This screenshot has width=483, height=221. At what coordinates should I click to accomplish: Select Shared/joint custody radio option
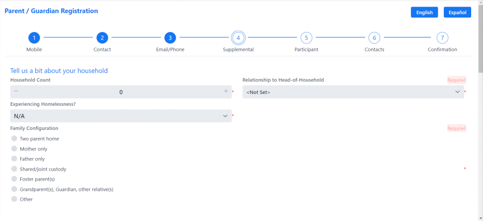point(14,169)
